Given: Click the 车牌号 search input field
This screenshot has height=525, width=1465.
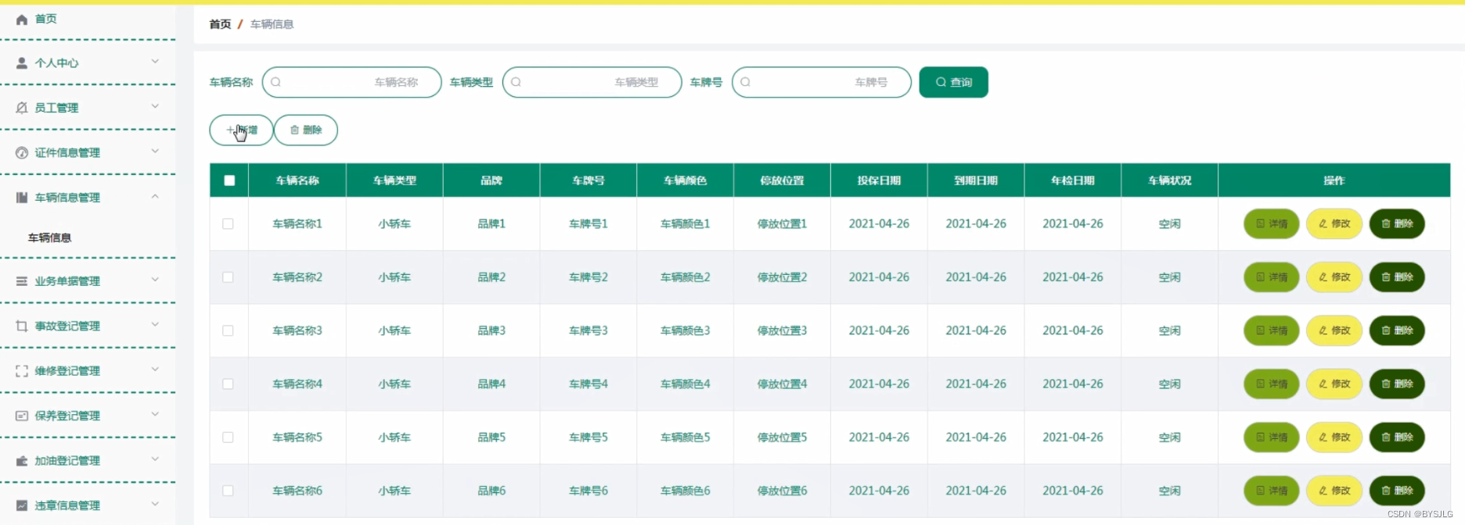Looking at the screenshot, I should (822, 82).
